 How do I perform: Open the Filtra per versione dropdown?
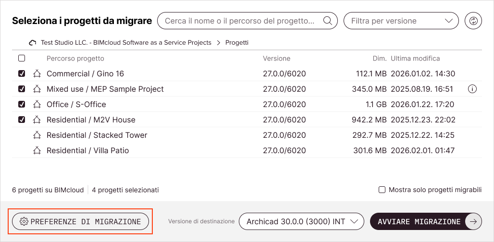[x=401, y=21]
